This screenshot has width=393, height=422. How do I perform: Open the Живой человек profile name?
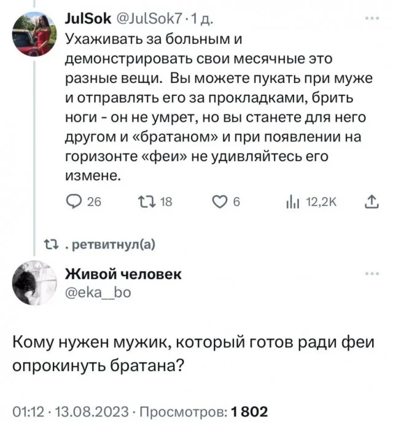123,274
